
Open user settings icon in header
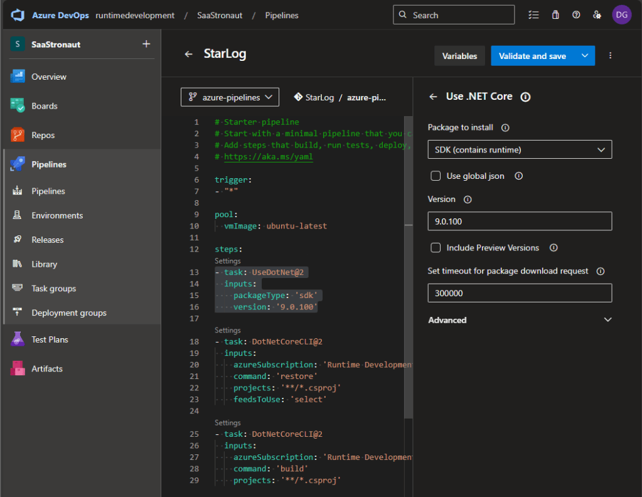[597, 15]
